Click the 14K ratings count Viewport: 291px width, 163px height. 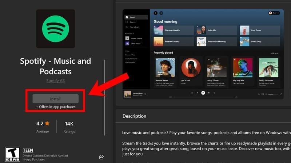point(69,124)
